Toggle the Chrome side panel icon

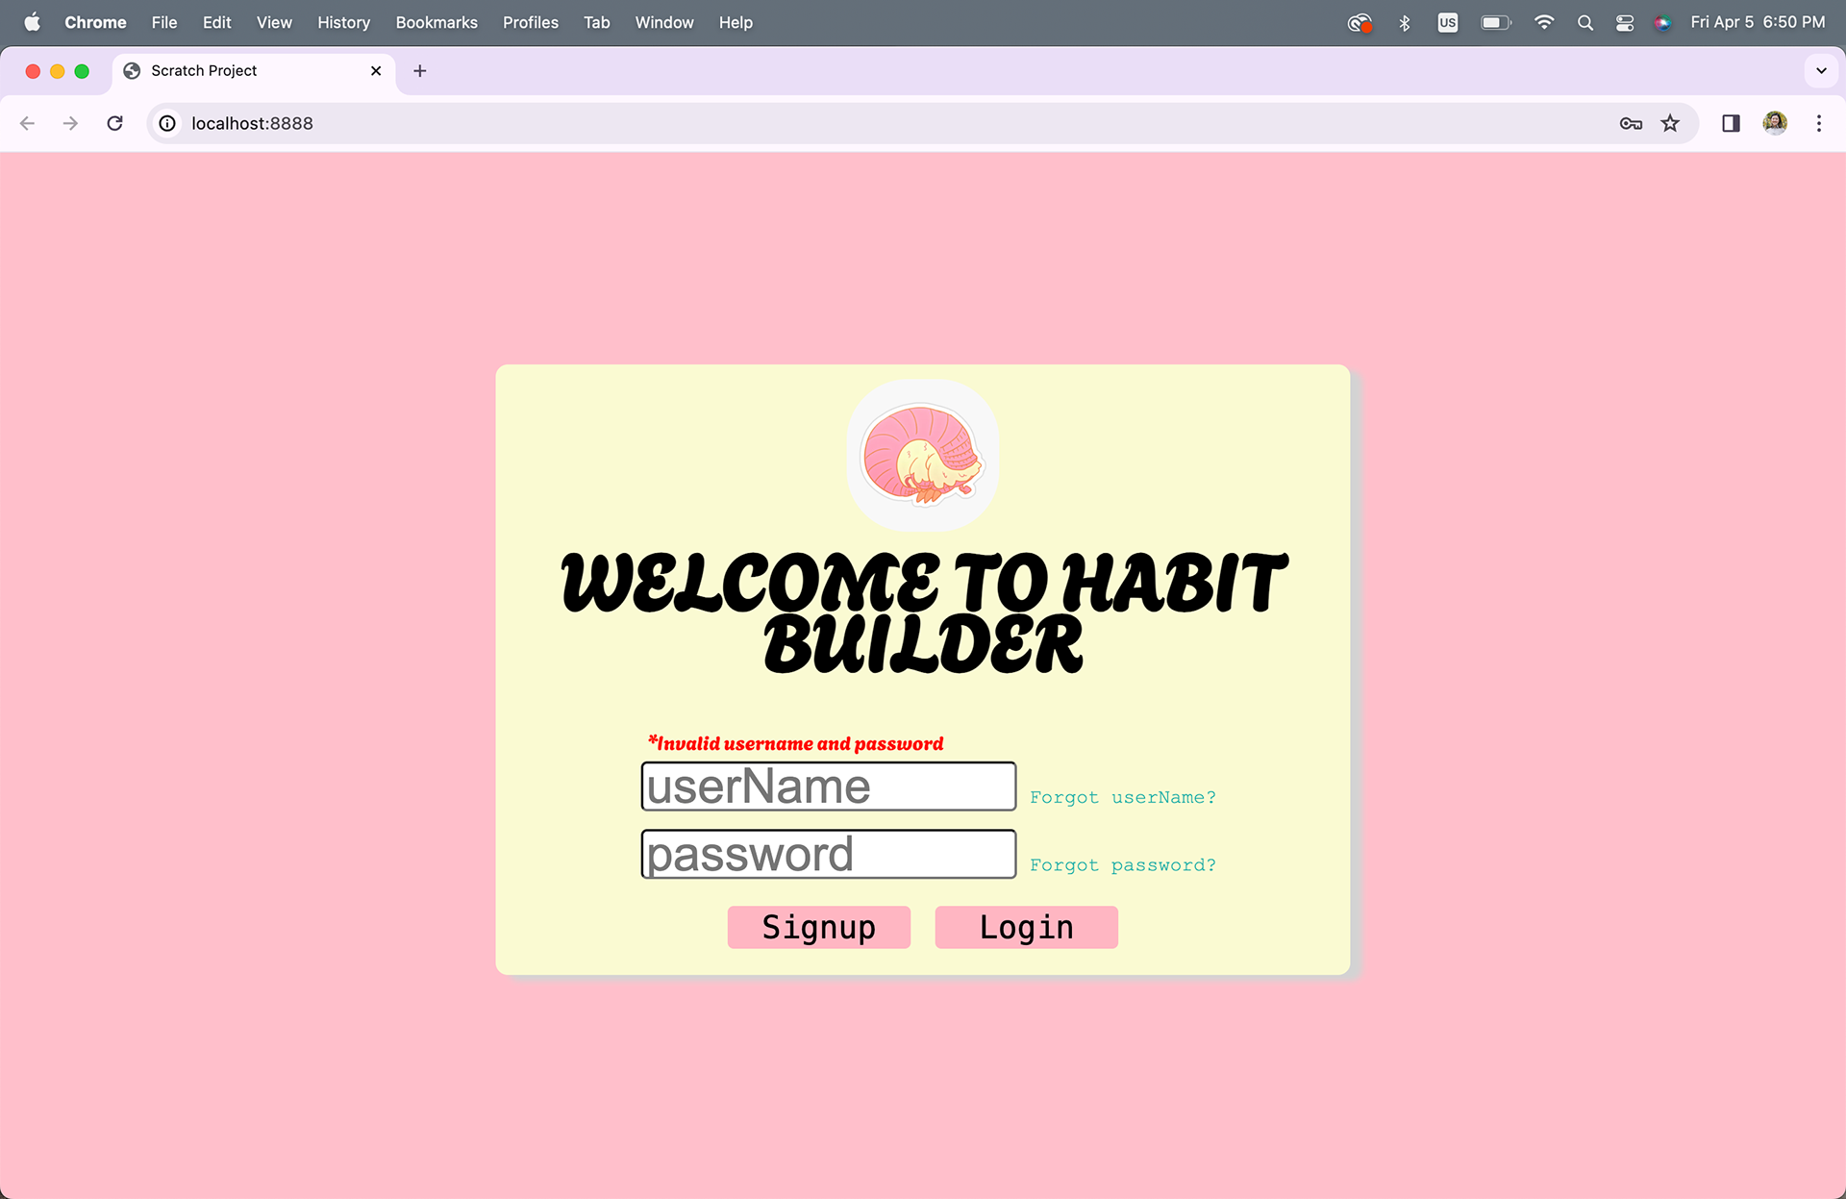tap(1731, 123)
